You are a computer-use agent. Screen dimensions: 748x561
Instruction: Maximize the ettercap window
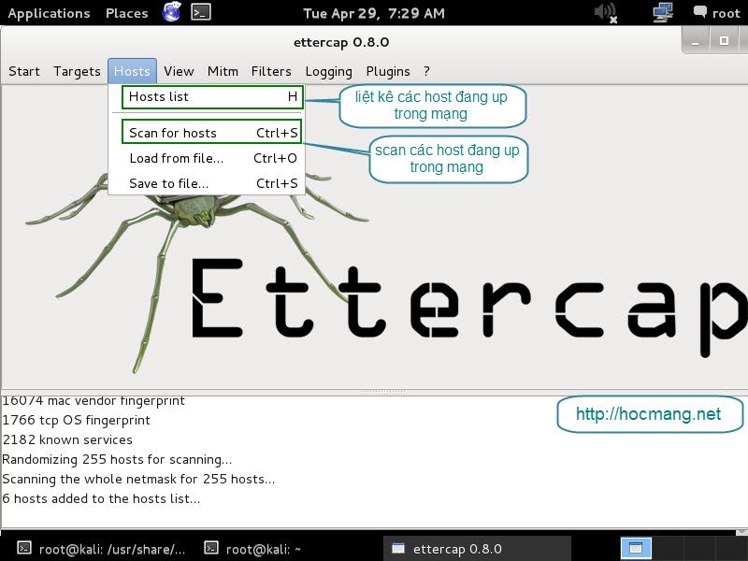tap(724, 41)
